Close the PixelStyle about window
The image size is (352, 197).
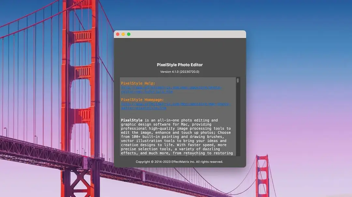pos(118,34)
